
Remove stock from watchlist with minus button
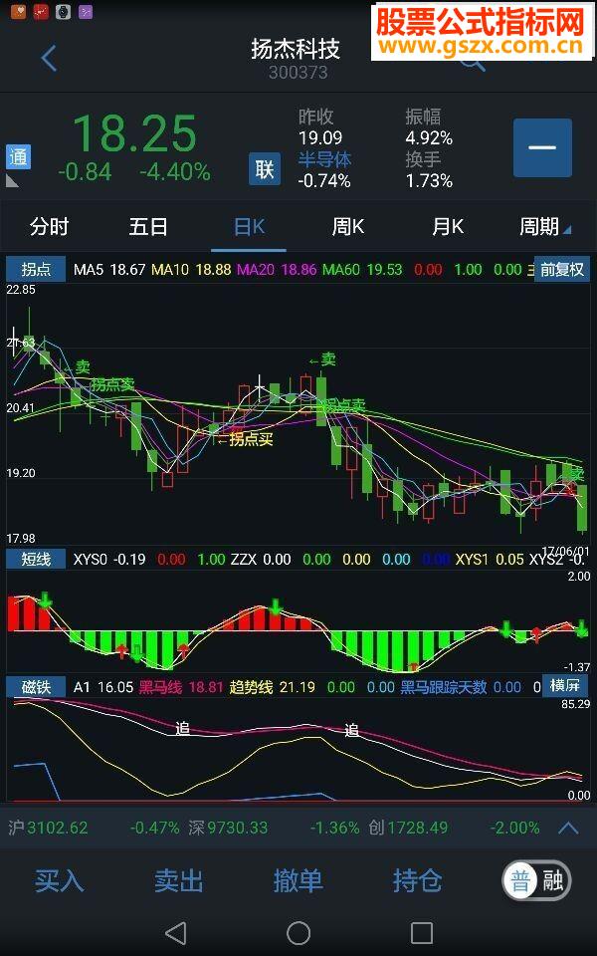(x=542, y=147)
